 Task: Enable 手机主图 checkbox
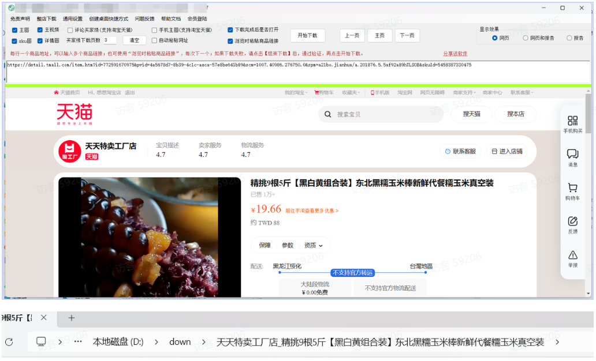click(x=154, y=30)
